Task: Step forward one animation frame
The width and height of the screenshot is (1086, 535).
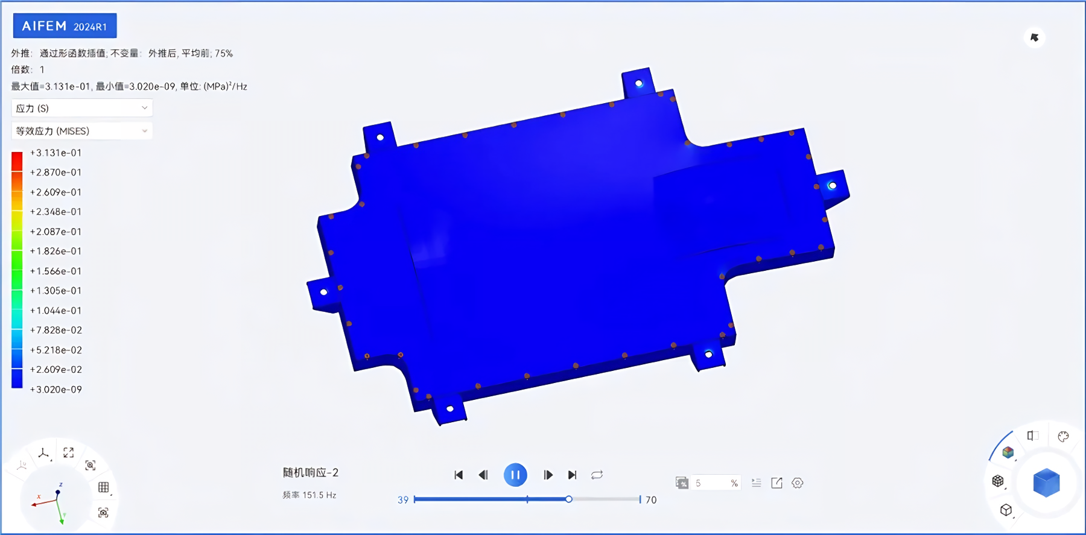Action: (548, 475)
